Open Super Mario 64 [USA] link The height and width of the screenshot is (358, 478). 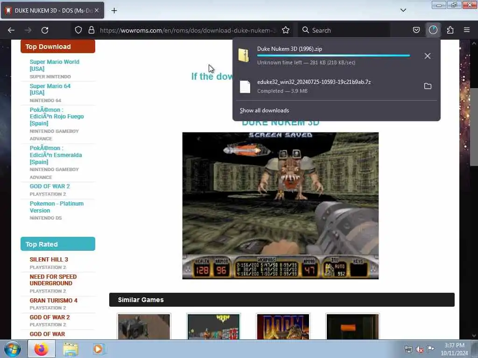(50, 89)
